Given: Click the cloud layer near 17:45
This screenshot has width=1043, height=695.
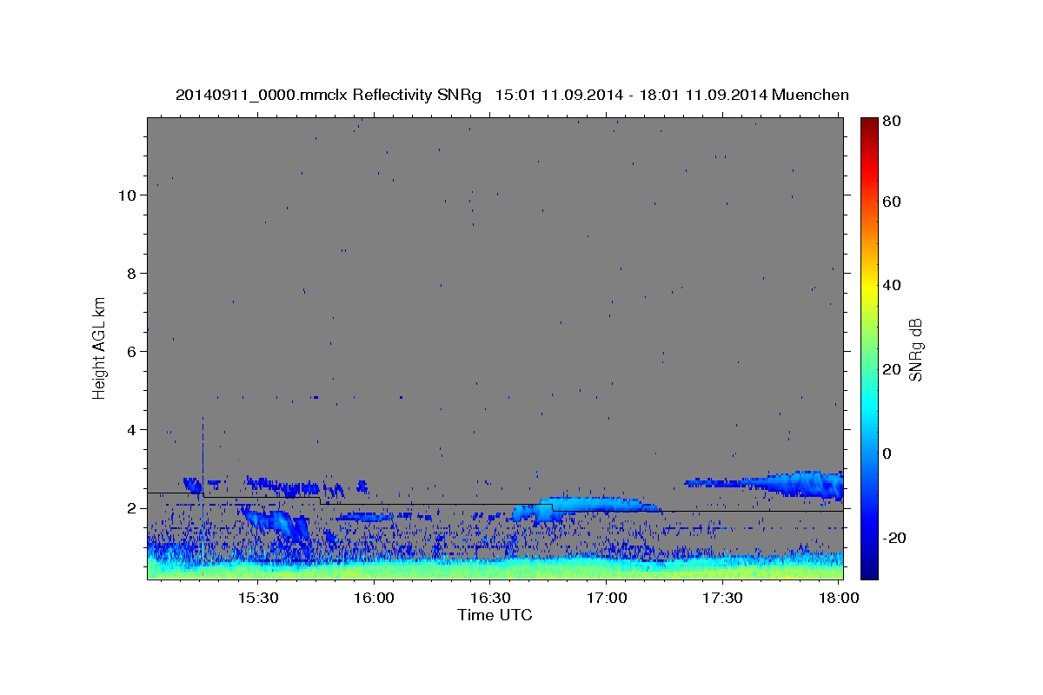Looking at the screenshot, I should tap(765, 483).
